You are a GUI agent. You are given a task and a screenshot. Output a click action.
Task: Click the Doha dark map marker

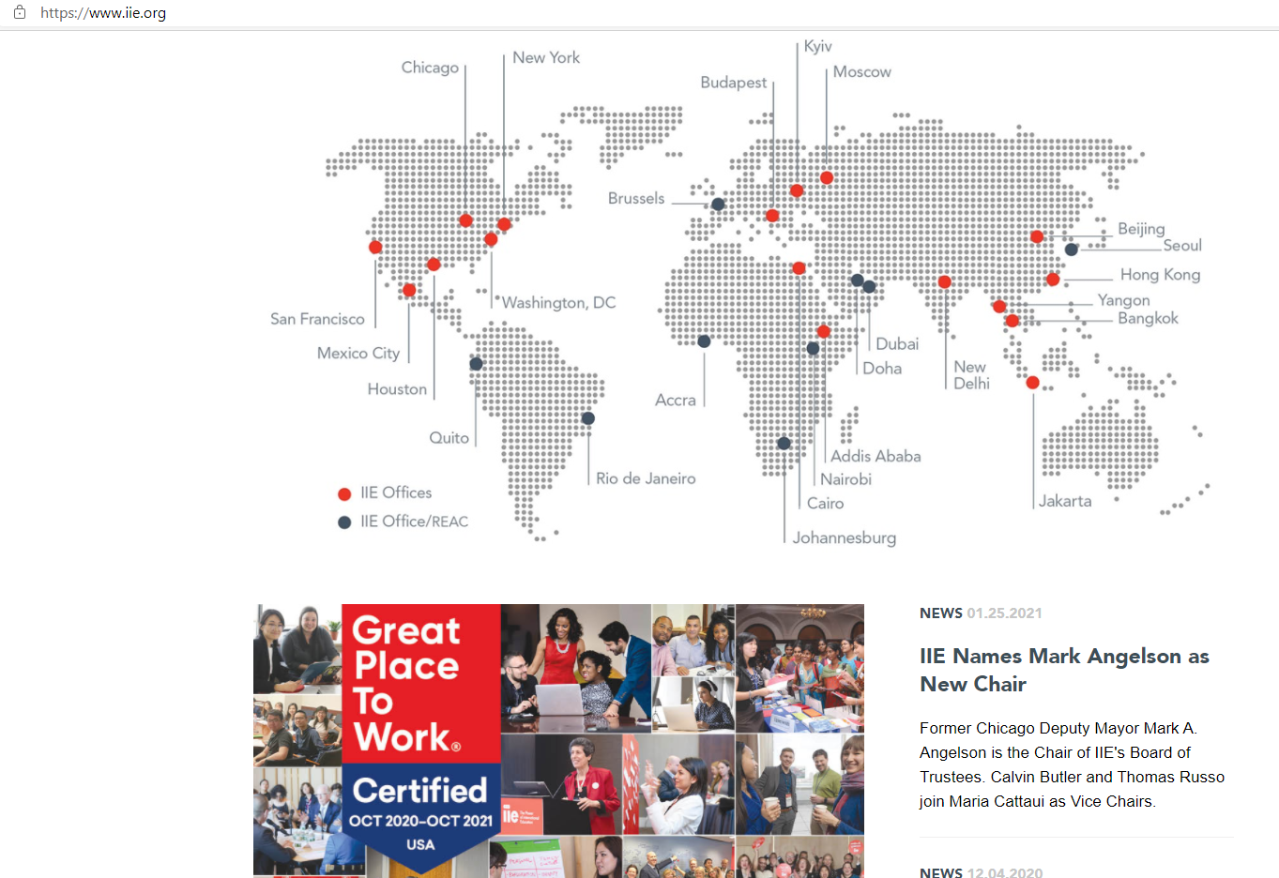[x=857, y=280]
